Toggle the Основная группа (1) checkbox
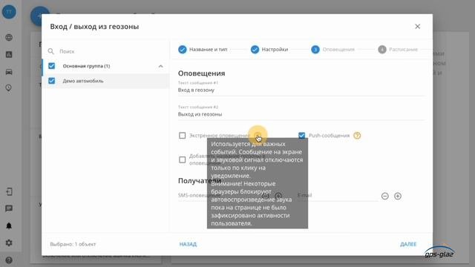 coord(52,66)
